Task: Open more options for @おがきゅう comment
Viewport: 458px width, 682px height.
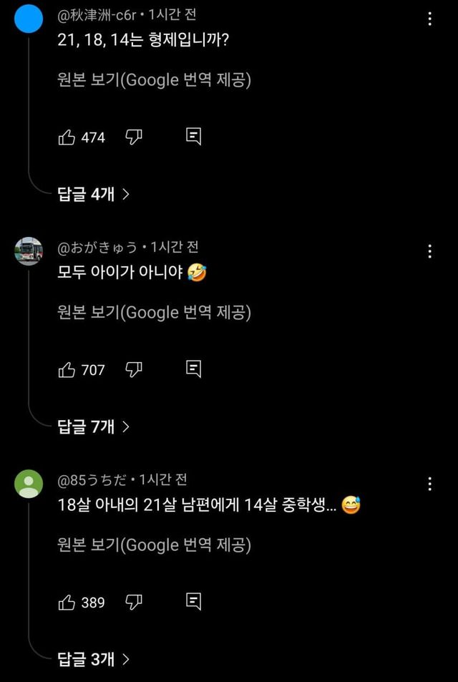Action: [x=429, y=251]
